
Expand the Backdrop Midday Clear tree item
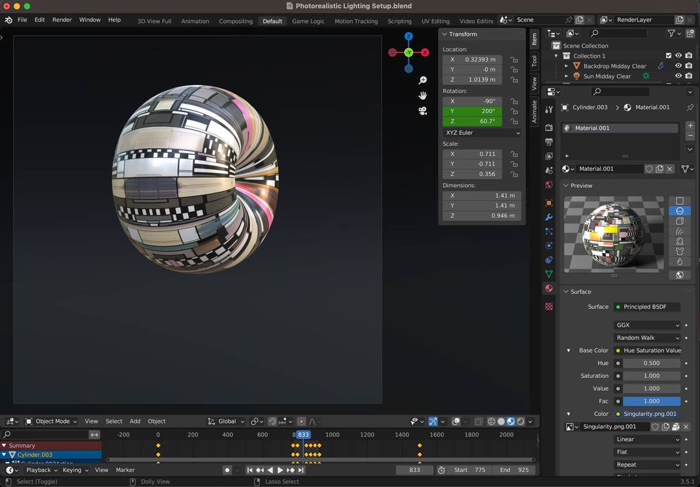coord(566,66)
